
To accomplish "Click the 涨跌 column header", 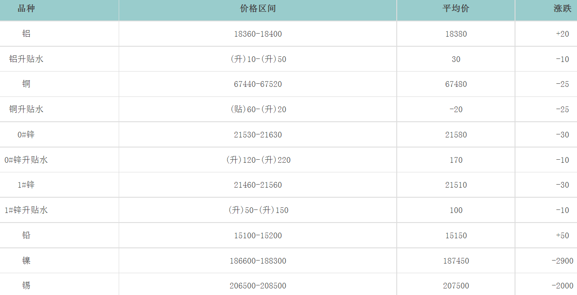I will click(x=562, y=9).
